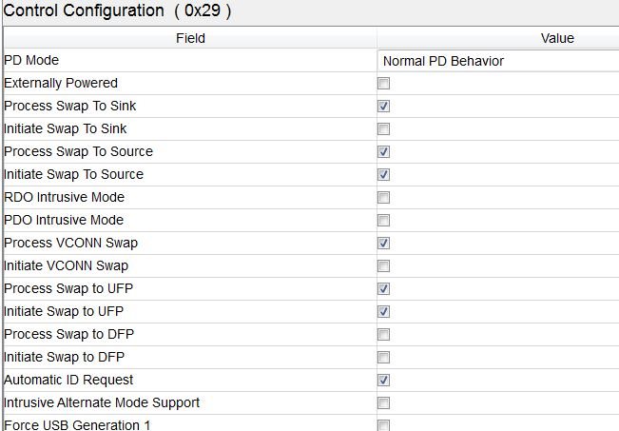This screenshot has width=619, height=431.
Task: Disable Initiate Swap To Source checkbox
Action: coord(384,175)
